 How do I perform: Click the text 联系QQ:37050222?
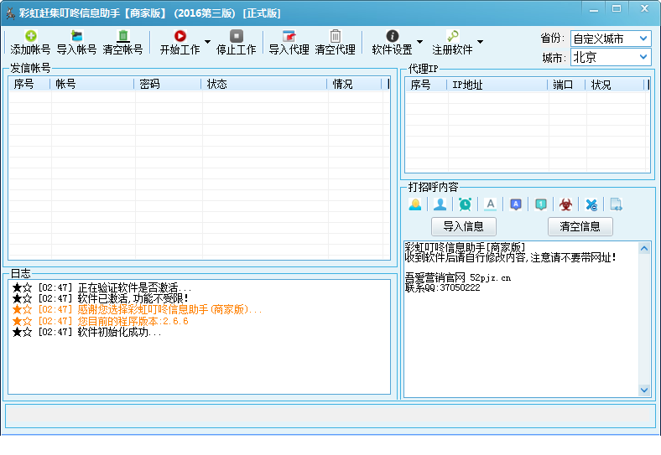[442, 287]
